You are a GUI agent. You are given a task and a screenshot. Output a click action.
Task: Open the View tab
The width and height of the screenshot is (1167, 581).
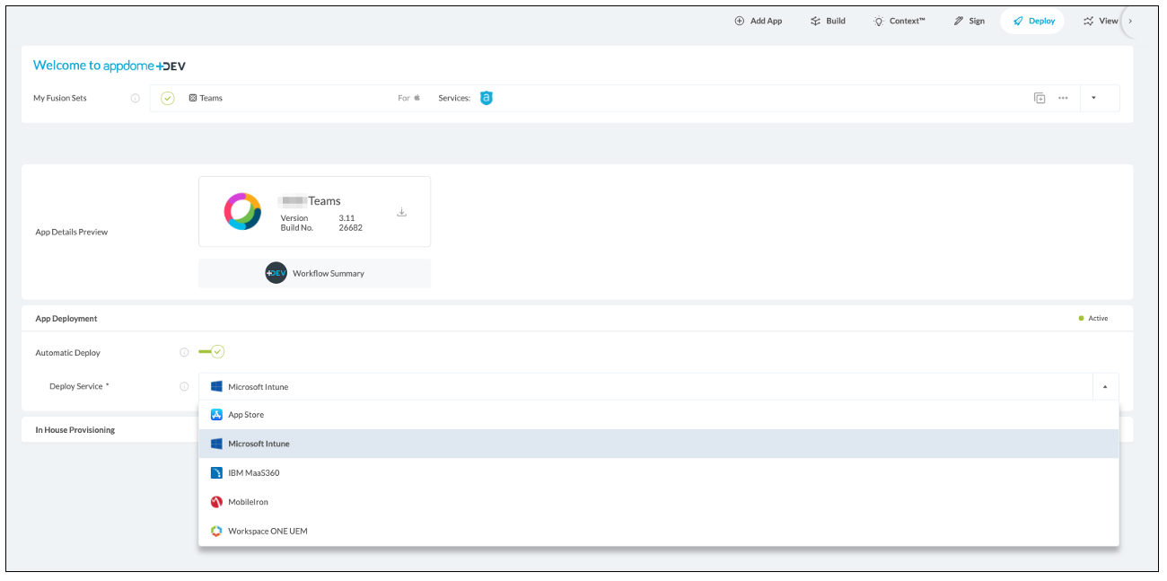pyautogui.click(x=1101, y=21)
